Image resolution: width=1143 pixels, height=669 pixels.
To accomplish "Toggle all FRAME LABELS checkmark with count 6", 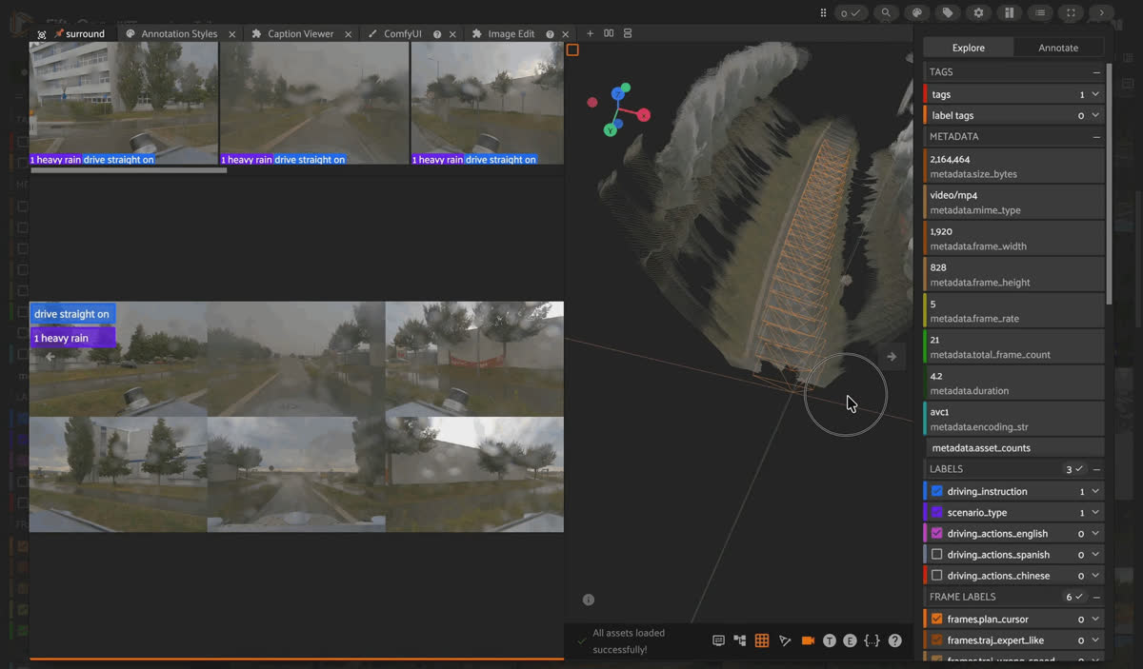I will [1074, 597].
